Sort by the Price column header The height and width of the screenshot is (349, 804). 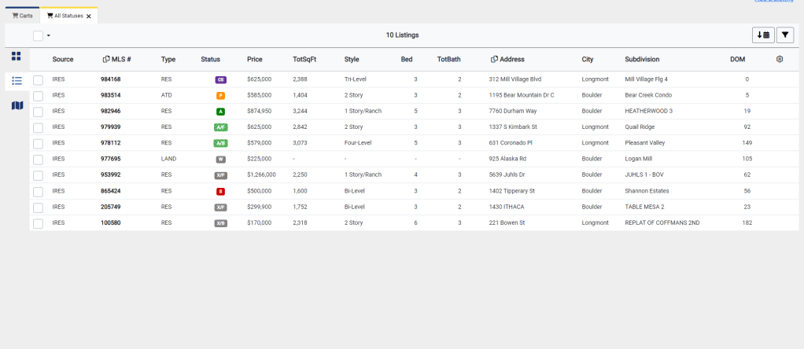(x=254, y=59)
